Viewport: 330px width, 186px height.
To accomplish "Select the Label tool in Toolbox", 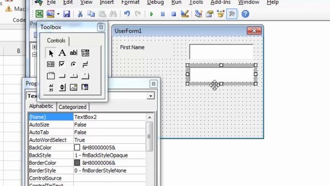I will 62,53.
